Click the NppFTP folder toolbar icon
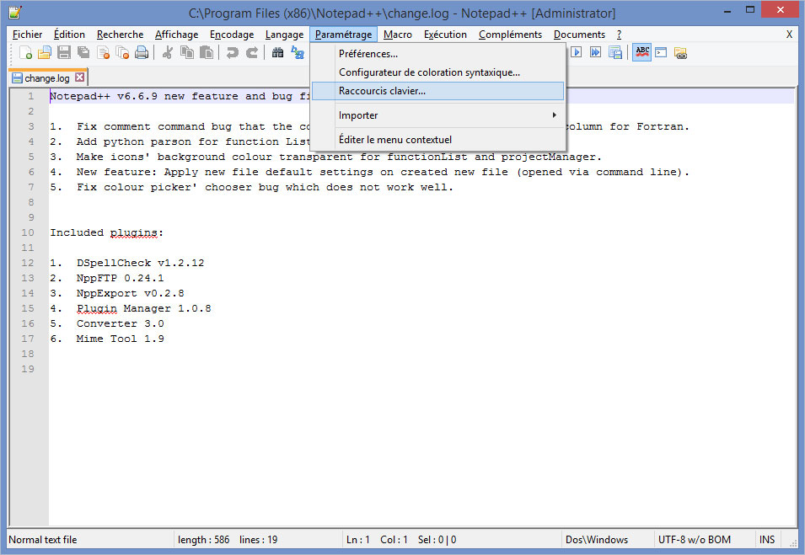 click(681, 53)
